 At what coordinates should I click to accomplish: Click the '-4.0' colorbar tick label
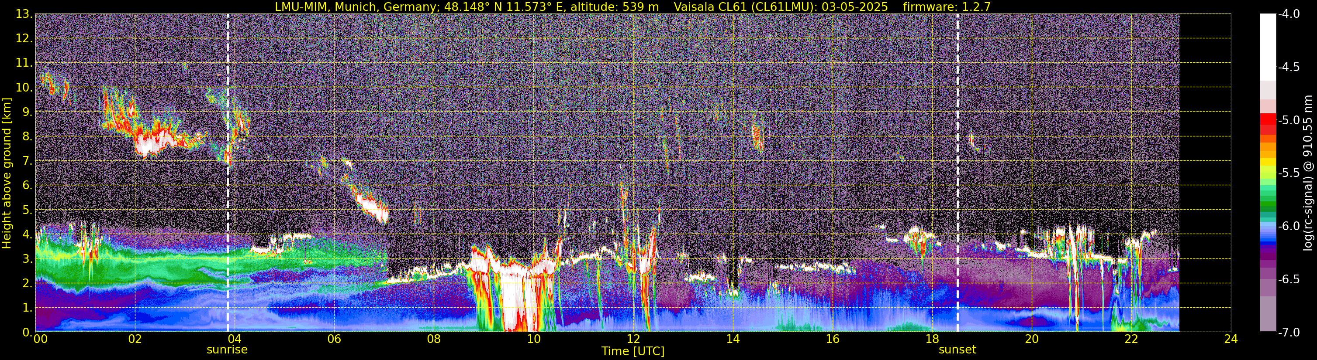point(1289,14)
